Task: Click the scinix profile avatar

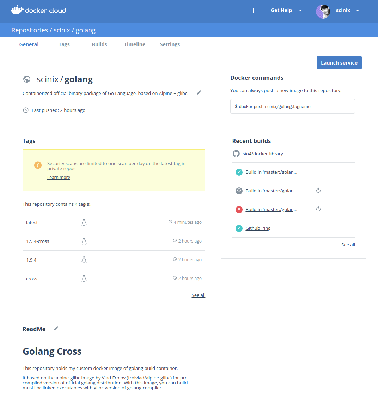Action: point(323,11)
